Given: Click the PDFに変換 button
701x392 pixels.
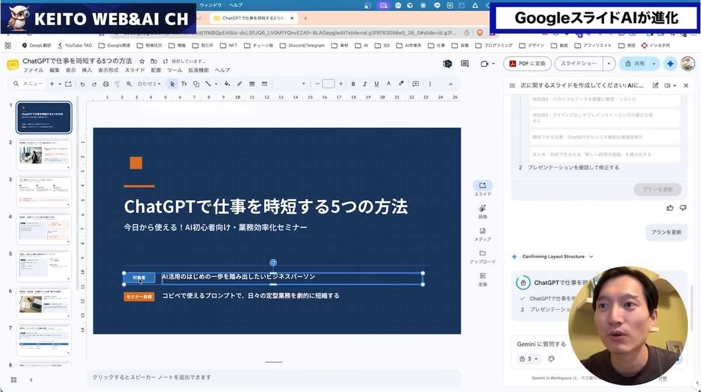Looking at the screenshot, I should [x=528, y=64].
